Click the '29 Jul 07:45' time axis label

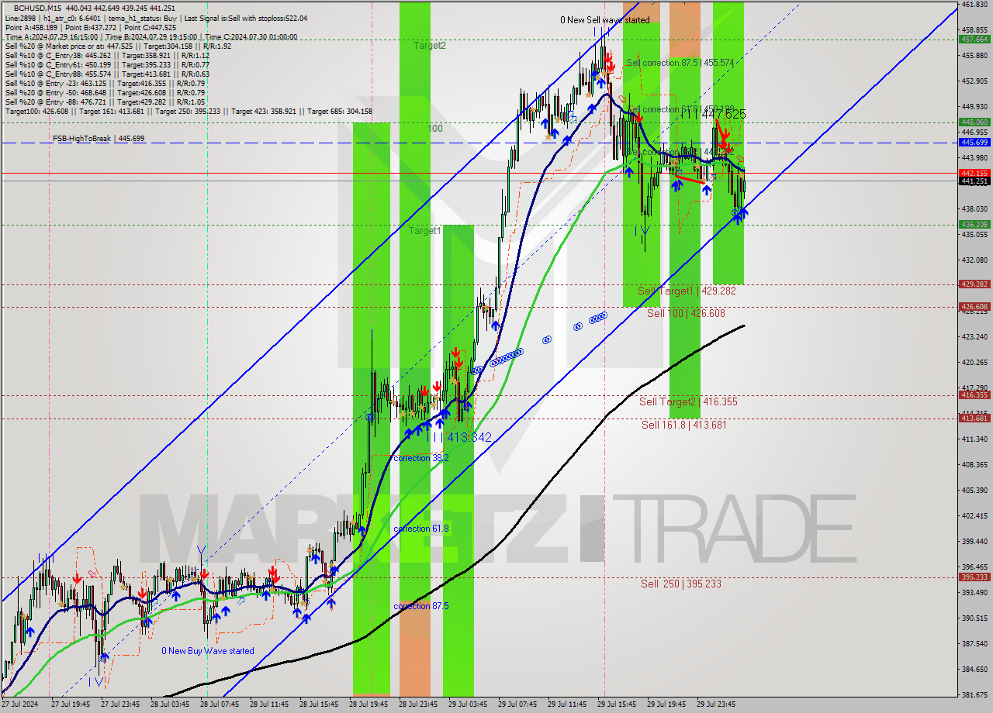(517, 705)
